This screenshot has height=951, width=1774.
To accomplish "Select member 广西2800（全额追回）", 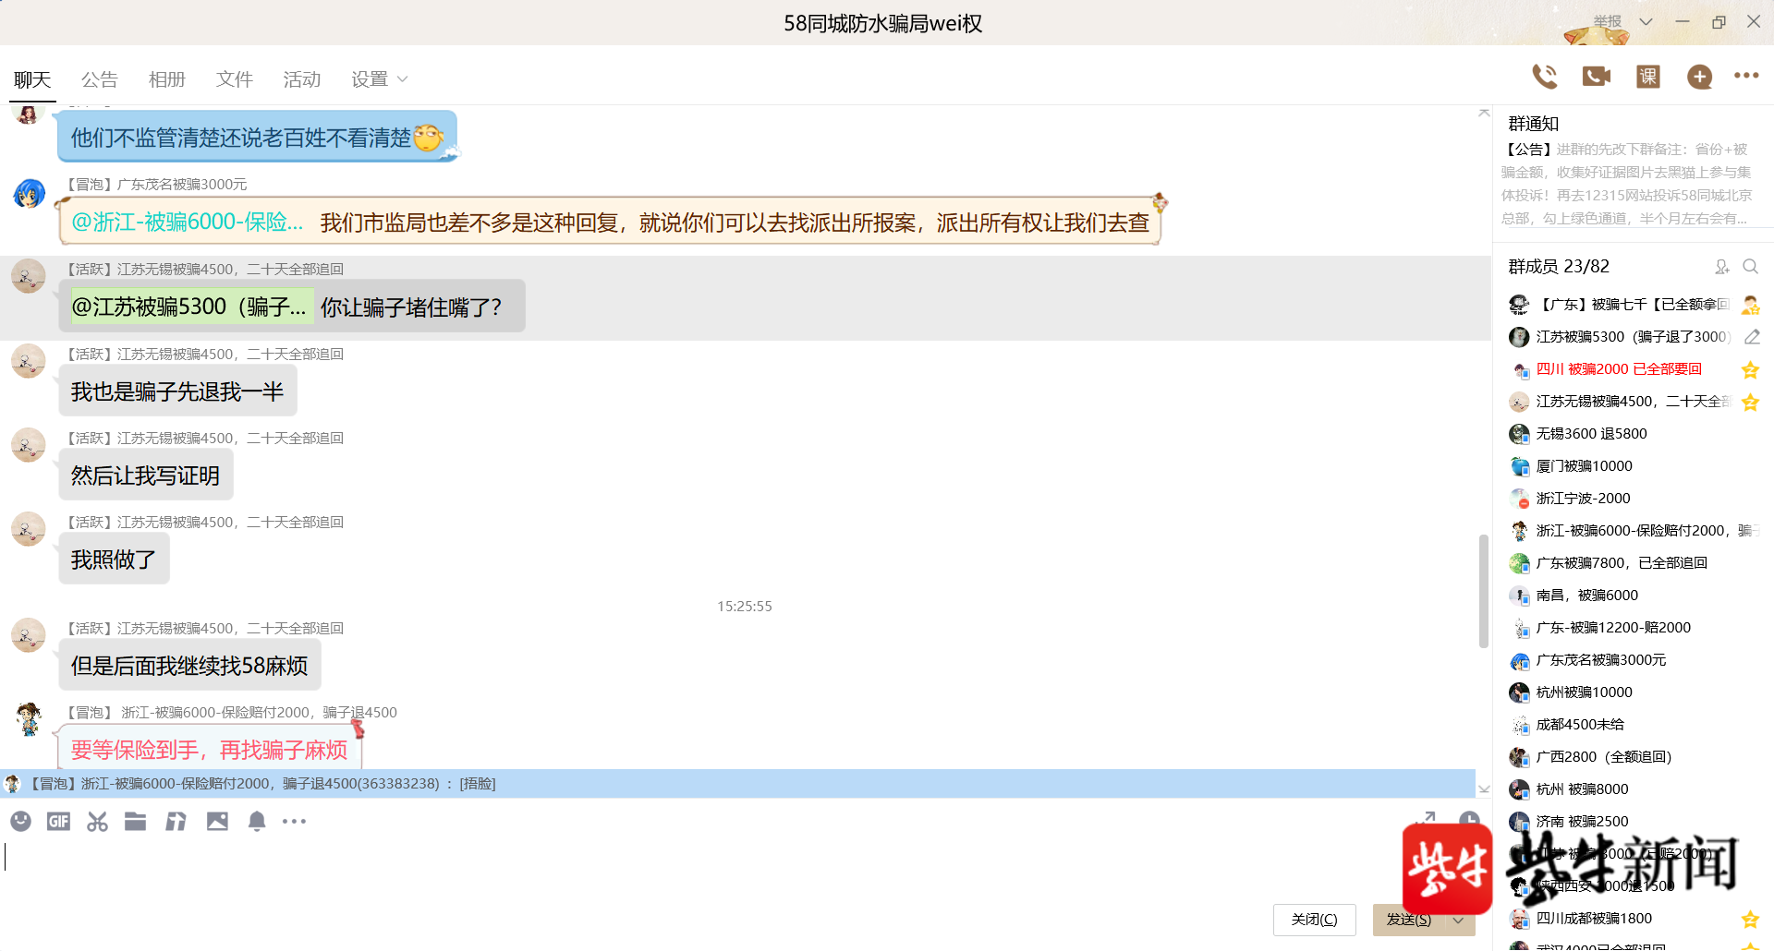I will click(x=1634, y=757).
